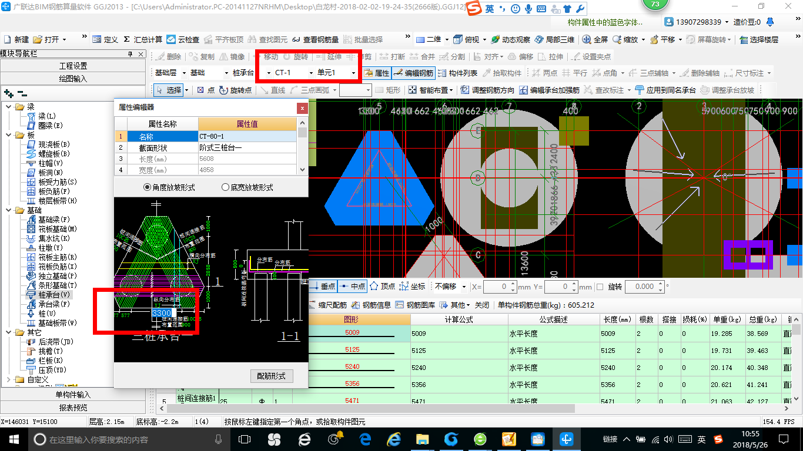Switch to 绘图输入 panel tab
The width and height of the screenshot is (803, 451).
point(73,78)
